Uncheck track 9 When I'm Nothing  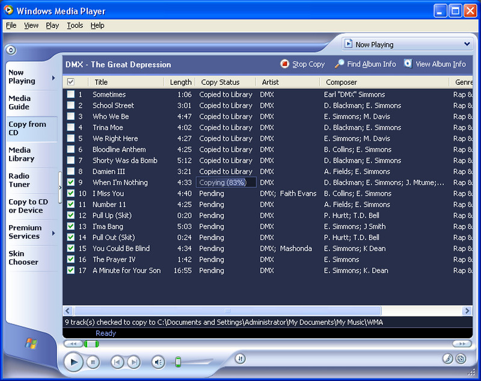71,182
